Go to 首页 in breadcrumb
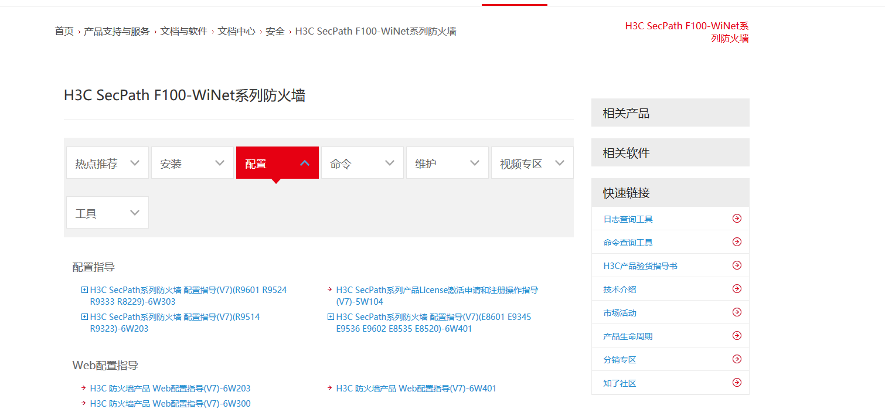 coord(64,31)
